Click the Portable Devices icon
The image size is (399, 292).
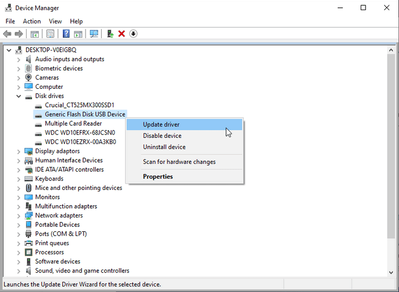click(x=29, y=224)
